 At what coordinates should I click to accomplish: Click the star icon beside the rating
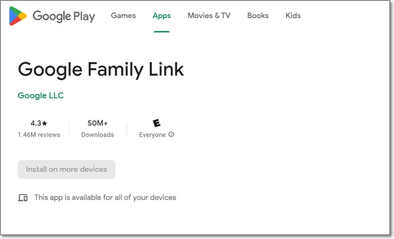45,123
